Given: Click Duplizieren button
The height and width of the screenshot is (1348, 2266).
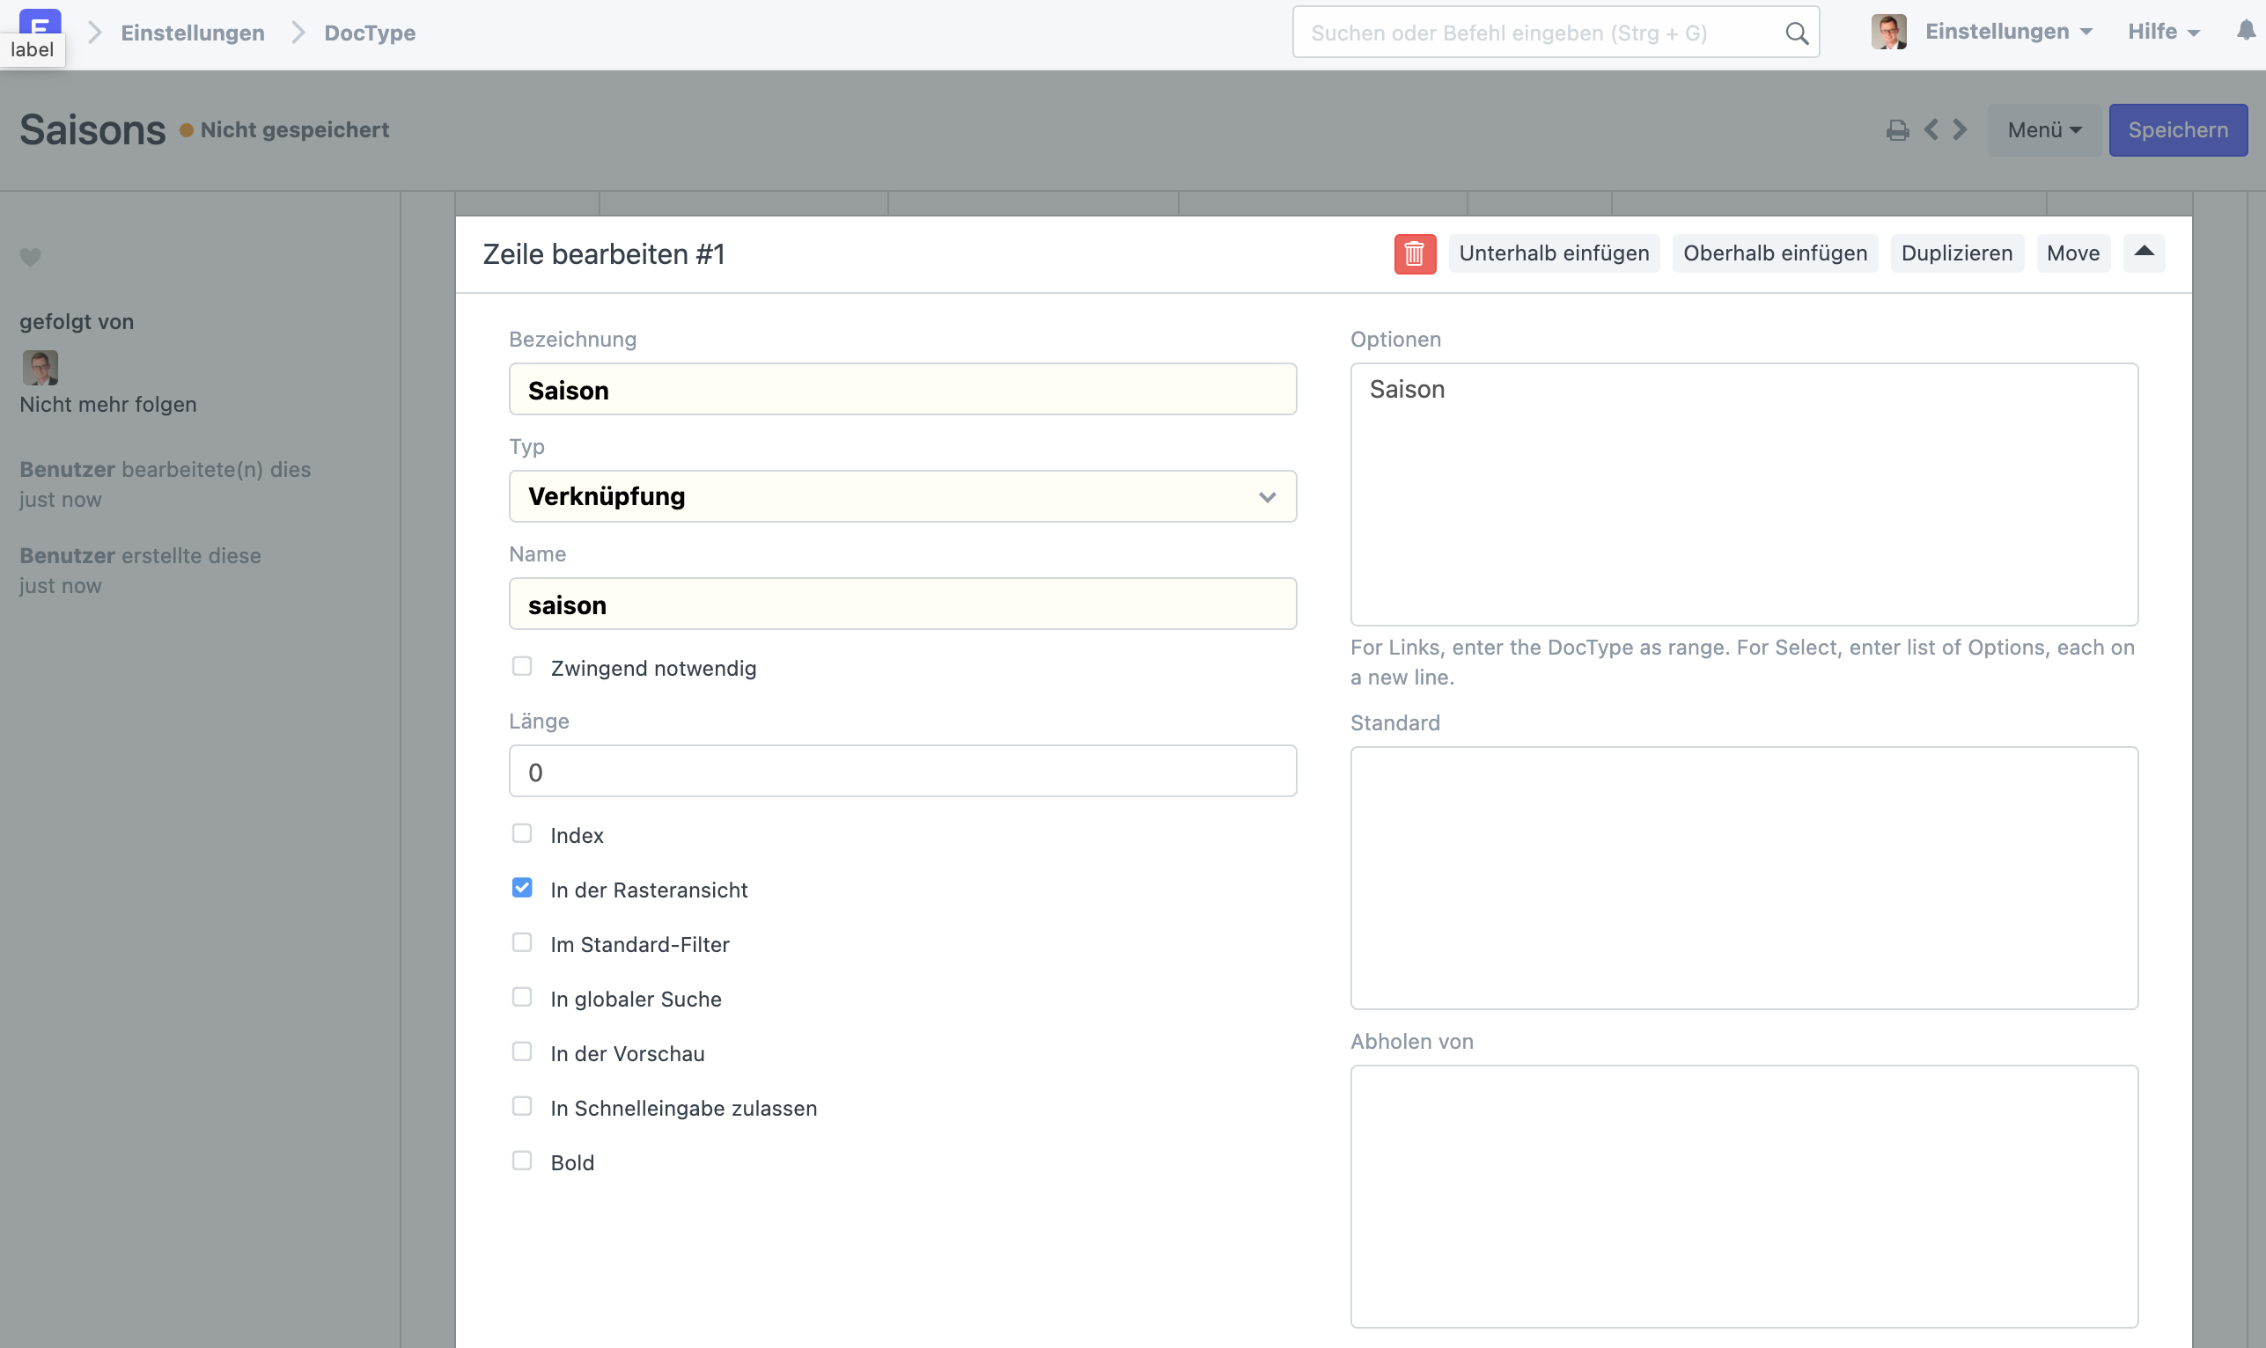Looking at the screenshot, I should (1956, 253).
